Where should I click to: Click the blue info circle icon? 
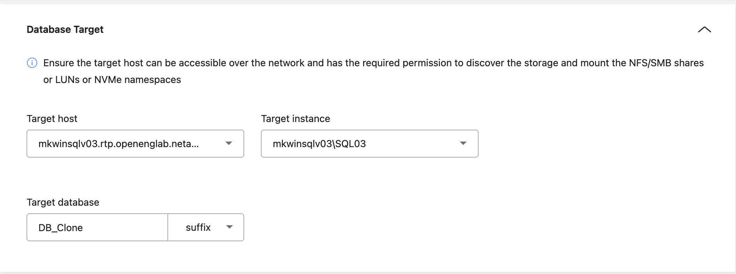(x=32, y=63)
